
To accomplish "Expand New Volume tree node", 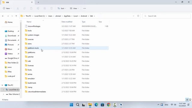I will 3,94.
